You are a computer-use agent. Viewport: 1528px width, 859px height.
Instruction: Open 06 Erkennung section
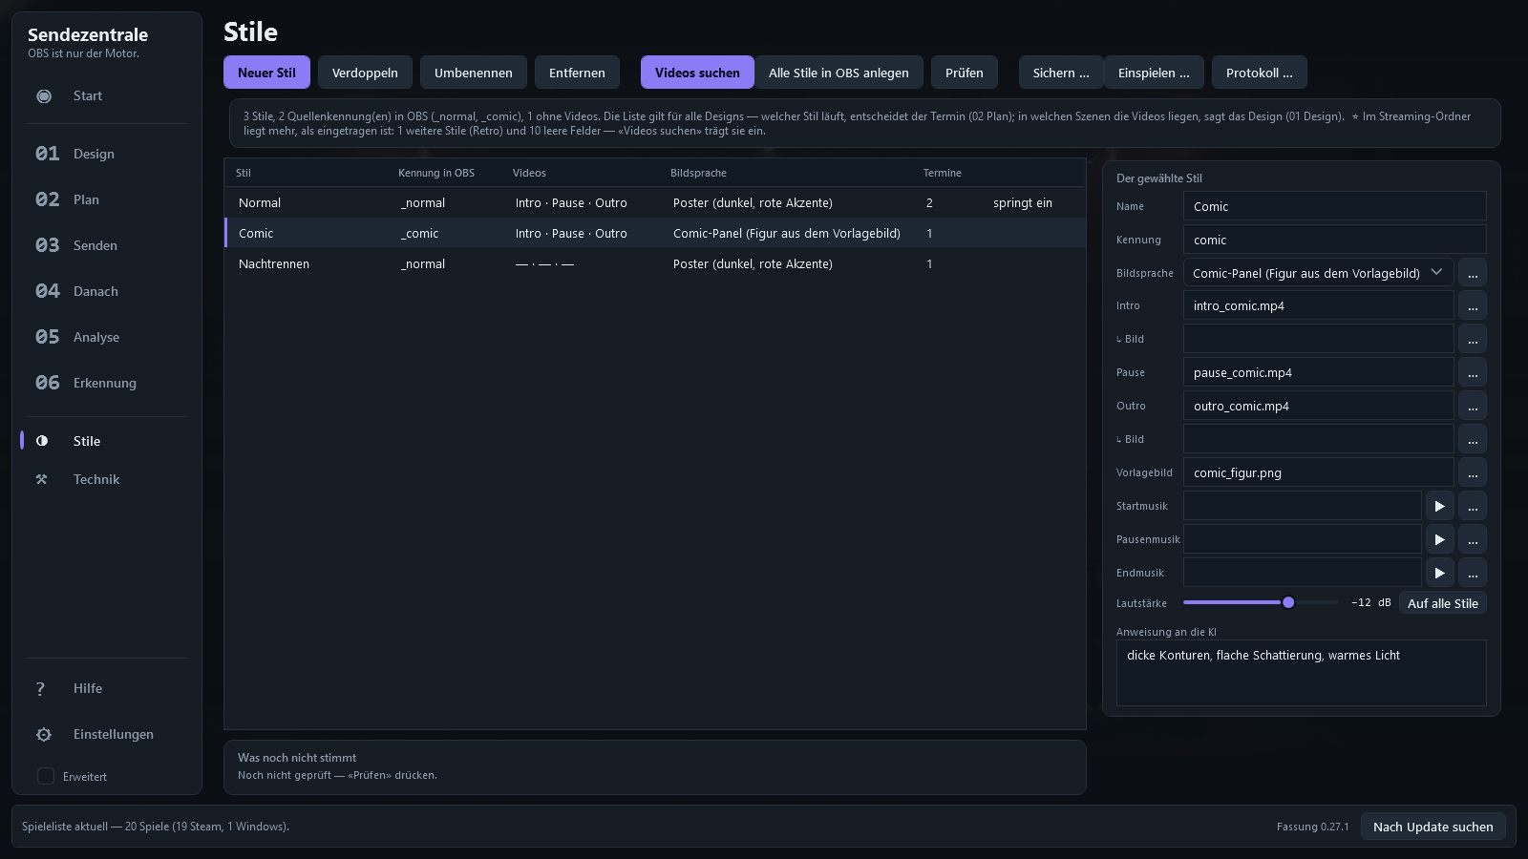(107, 383)
